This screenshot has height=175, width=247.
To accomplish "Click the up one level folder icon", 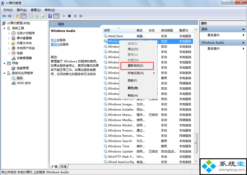I will [x=17, y=16].
